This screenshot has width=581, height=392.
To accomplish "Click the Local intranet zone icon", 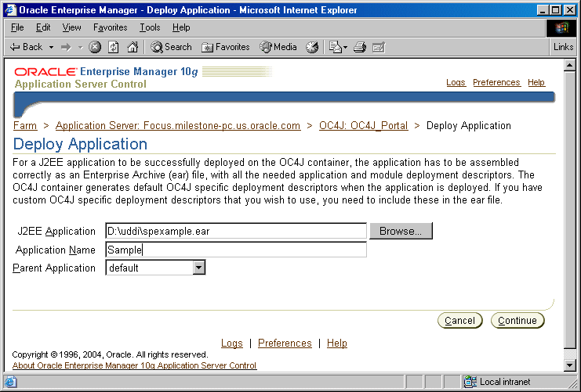I will tap(470, 381).
